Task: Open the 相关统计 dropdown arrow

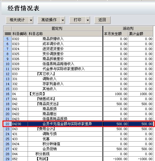Action: pyautogui.click(x=31, y=20)
